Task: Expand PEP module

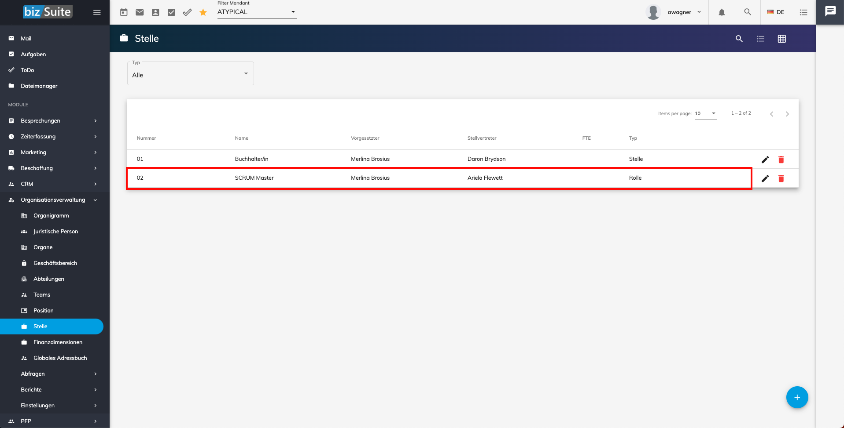Action: pyautogui.click(x=55, y=421)
